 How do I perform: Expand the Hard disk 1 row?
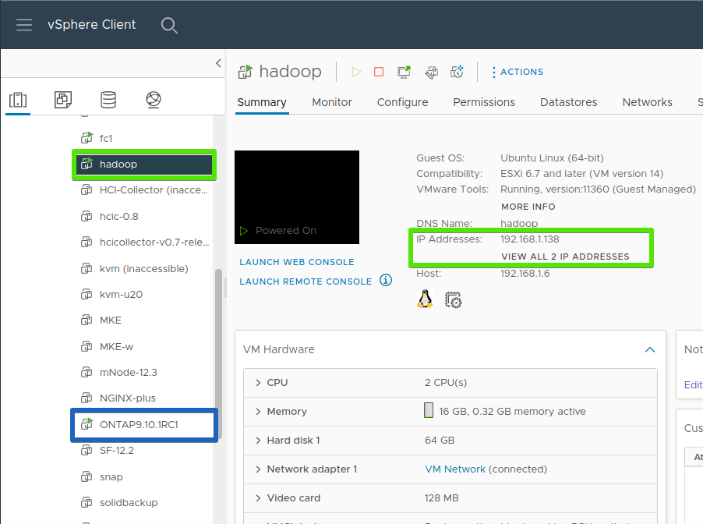(258, 440)
